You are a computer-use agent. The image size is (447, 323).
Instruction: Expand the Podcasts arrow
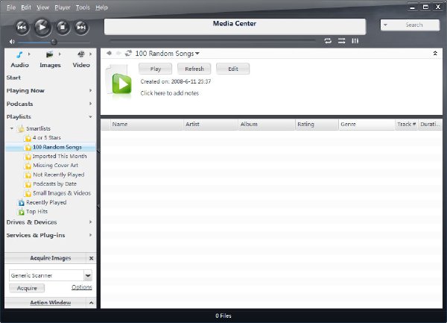tap(90, 104)
